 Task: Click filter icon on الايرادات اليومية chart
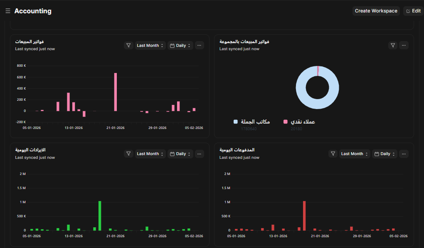coord(128,154)
